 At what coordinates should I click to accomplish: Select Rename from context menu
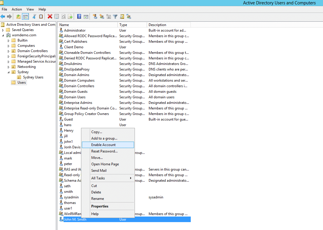[x=108, y=199]
